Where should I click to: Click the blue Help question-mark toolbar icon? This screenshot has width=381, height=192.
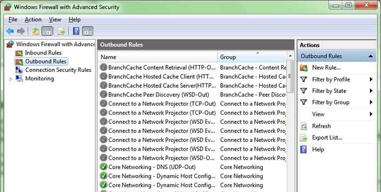click(76, 31)
